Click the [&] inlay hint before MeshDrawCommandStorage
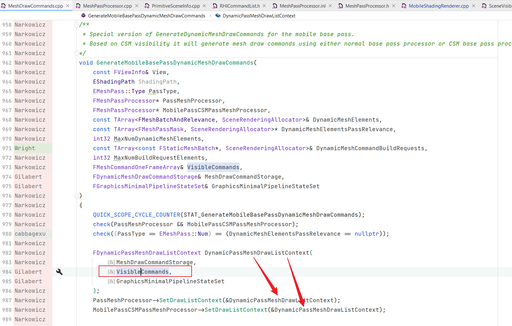The width and height of the screenshot is (512, 326). tap(111, 262)
